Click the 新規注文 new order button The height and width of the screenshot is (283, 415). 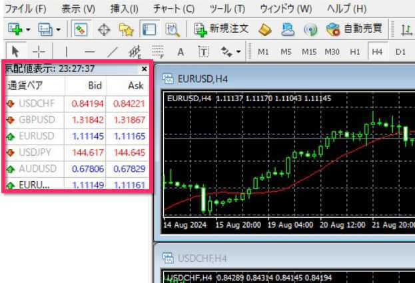coord(221,29)
